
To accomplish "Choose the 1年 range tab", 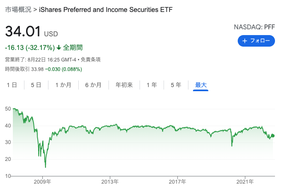I will pos(152,85).
